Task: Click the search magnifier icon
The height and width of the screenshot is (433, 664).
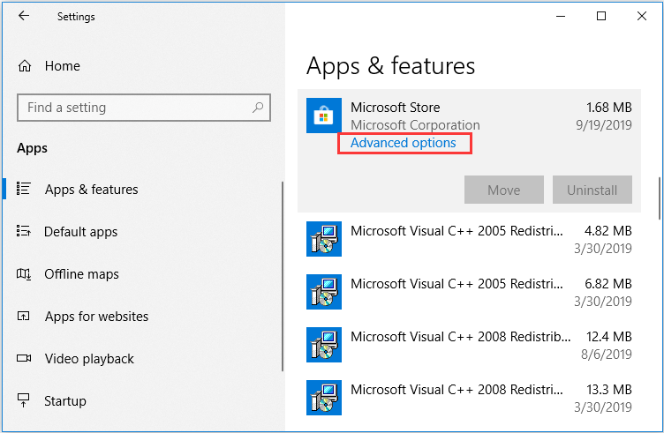Action: coord(258,108)
